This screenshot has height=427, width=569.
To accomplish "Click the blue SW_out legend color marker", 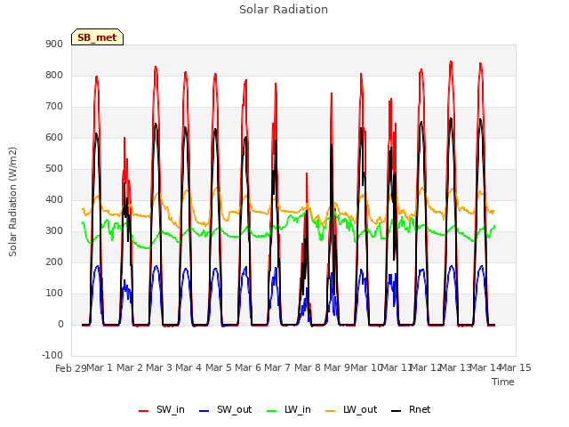I will point(204,411).
